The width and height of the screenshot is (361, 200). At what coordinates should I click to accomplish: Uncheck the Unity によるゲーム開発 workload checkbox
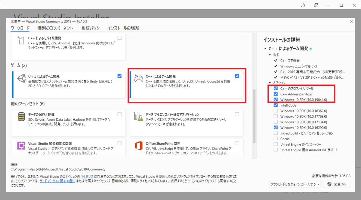point(120,76)
